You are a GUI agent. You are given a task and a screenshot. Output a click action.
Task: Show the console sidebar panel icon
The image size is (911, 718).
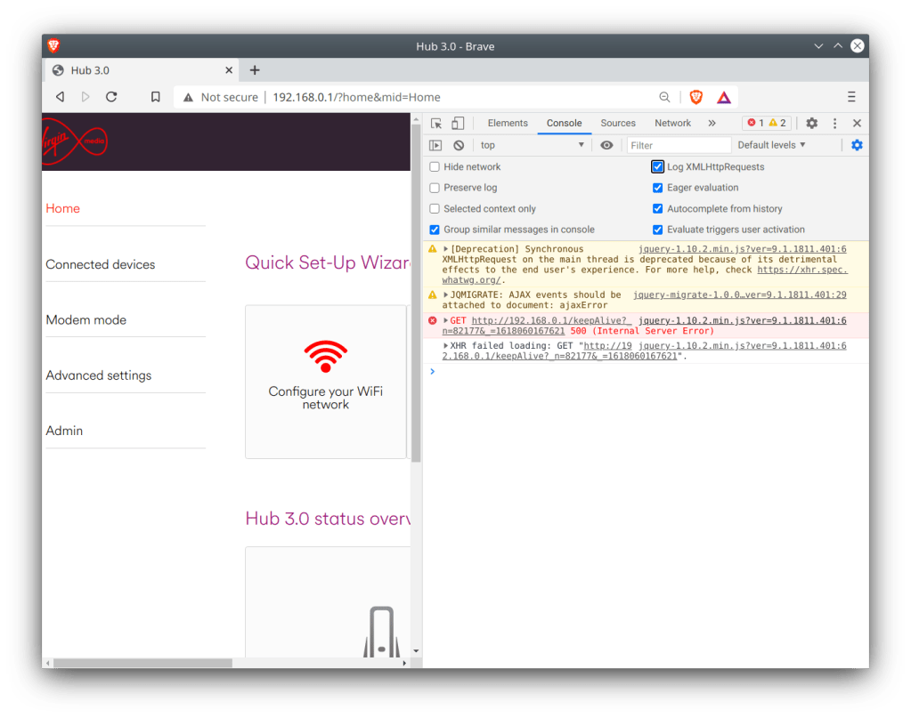coord(435,145)
